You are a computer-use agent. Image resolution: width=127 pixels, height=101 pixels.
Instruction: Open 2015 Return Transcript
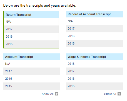coord(9,44)
